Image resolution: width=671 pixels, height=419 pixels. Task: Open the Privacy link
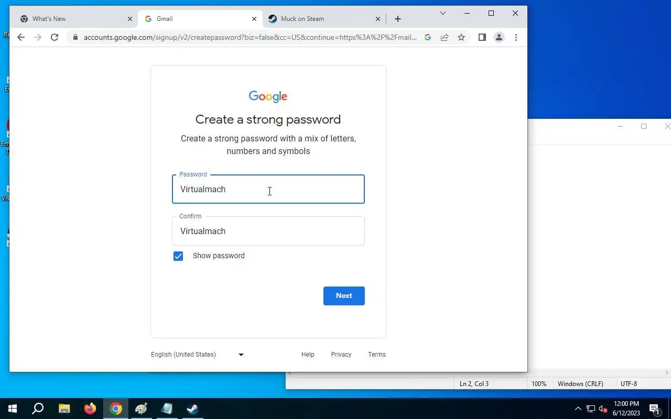point(341,355)
